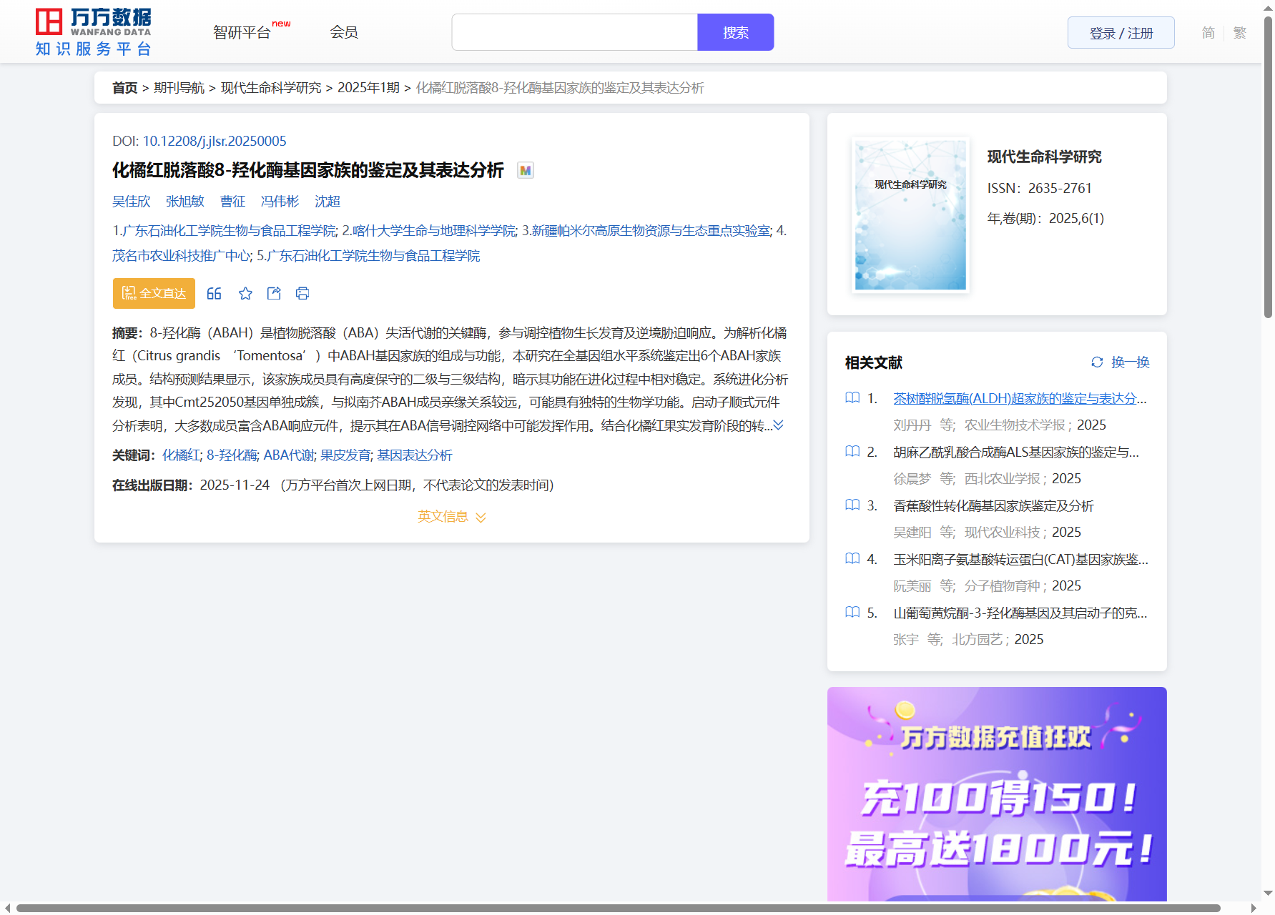Open the journal cover thumbnail
The width and height of the screenshot is (1275, 915).
click(910, 215)
